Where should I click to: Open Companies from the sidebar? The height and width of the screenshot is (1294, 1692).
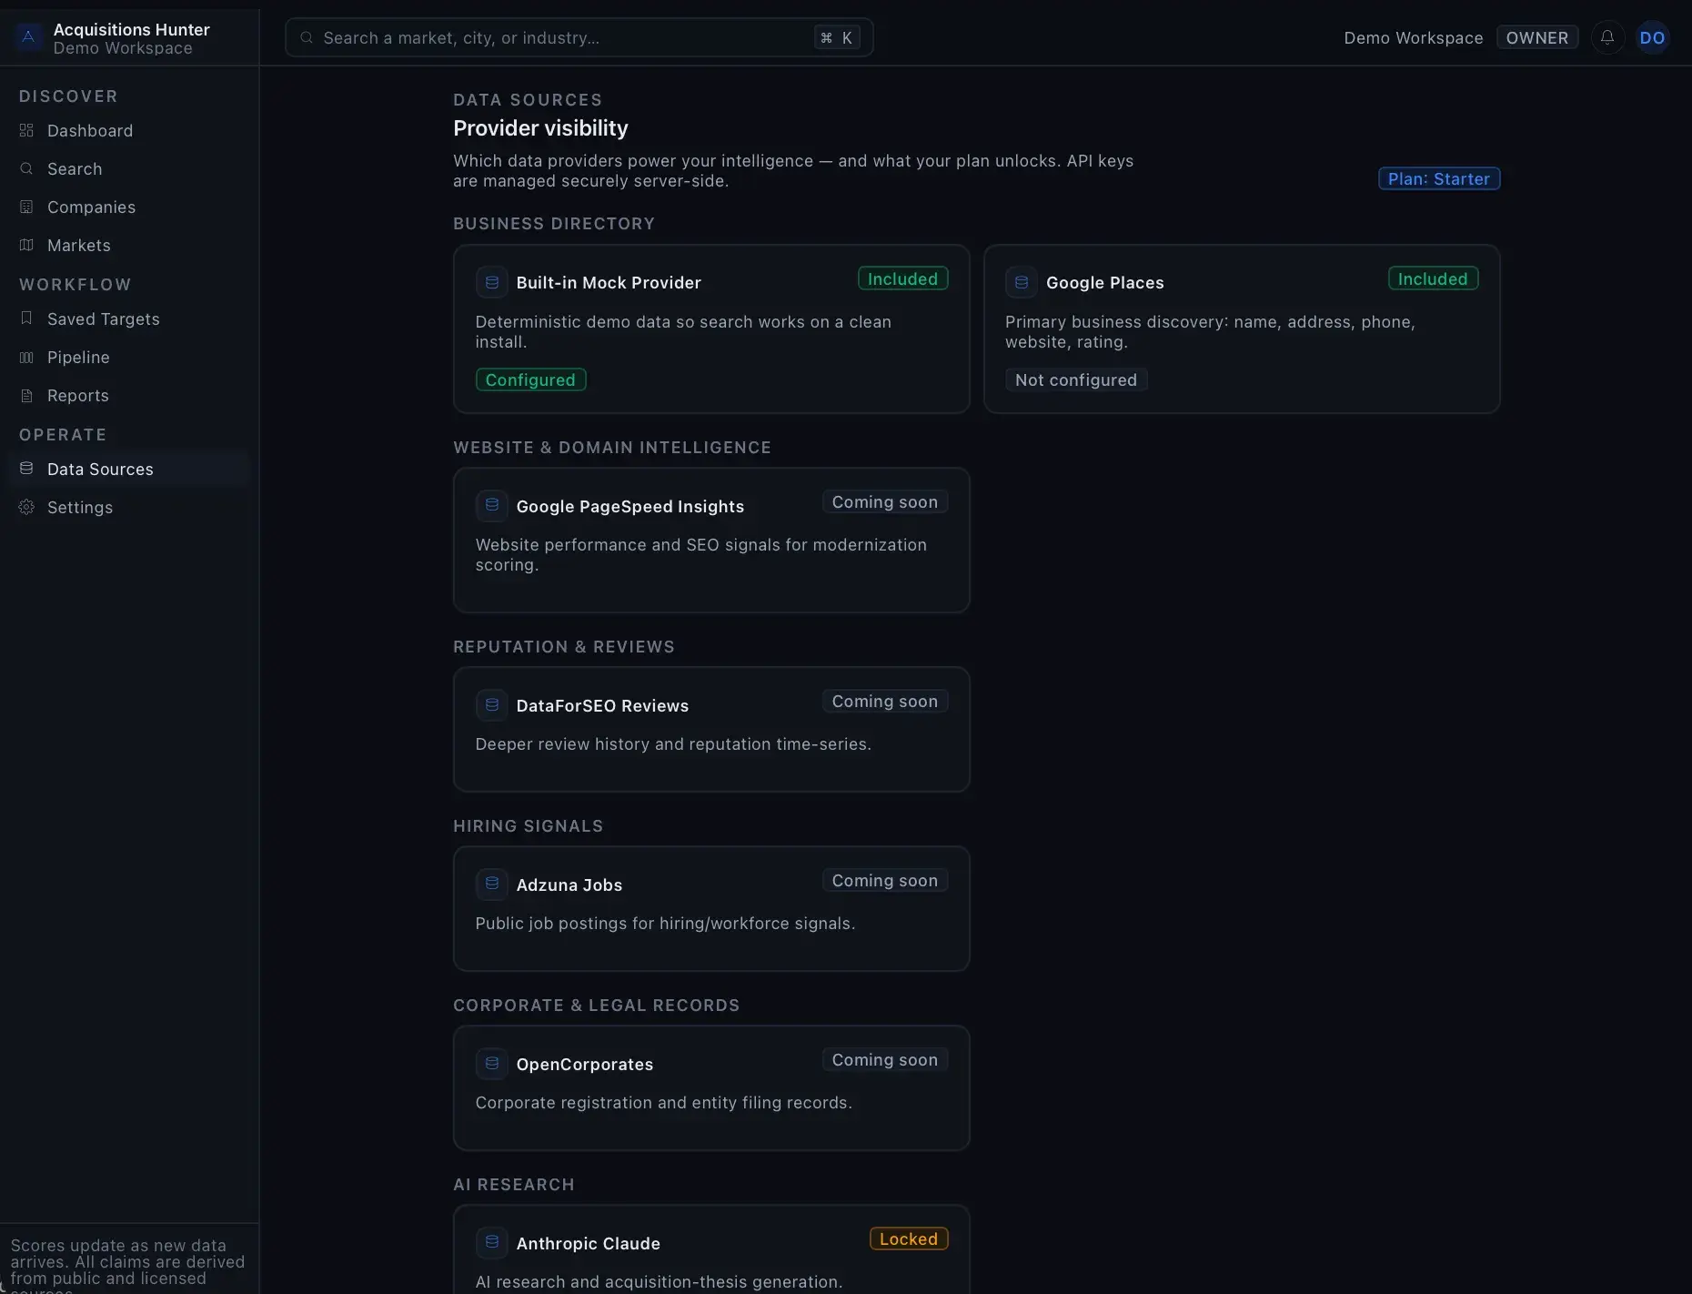point(129,207)
